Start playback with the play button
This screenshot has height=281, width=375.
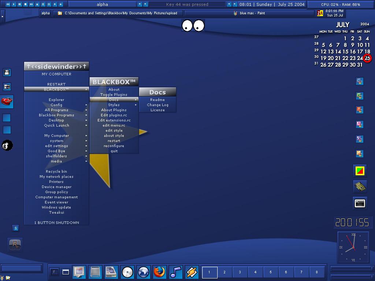pyautogui.click(x=14, y=4)
